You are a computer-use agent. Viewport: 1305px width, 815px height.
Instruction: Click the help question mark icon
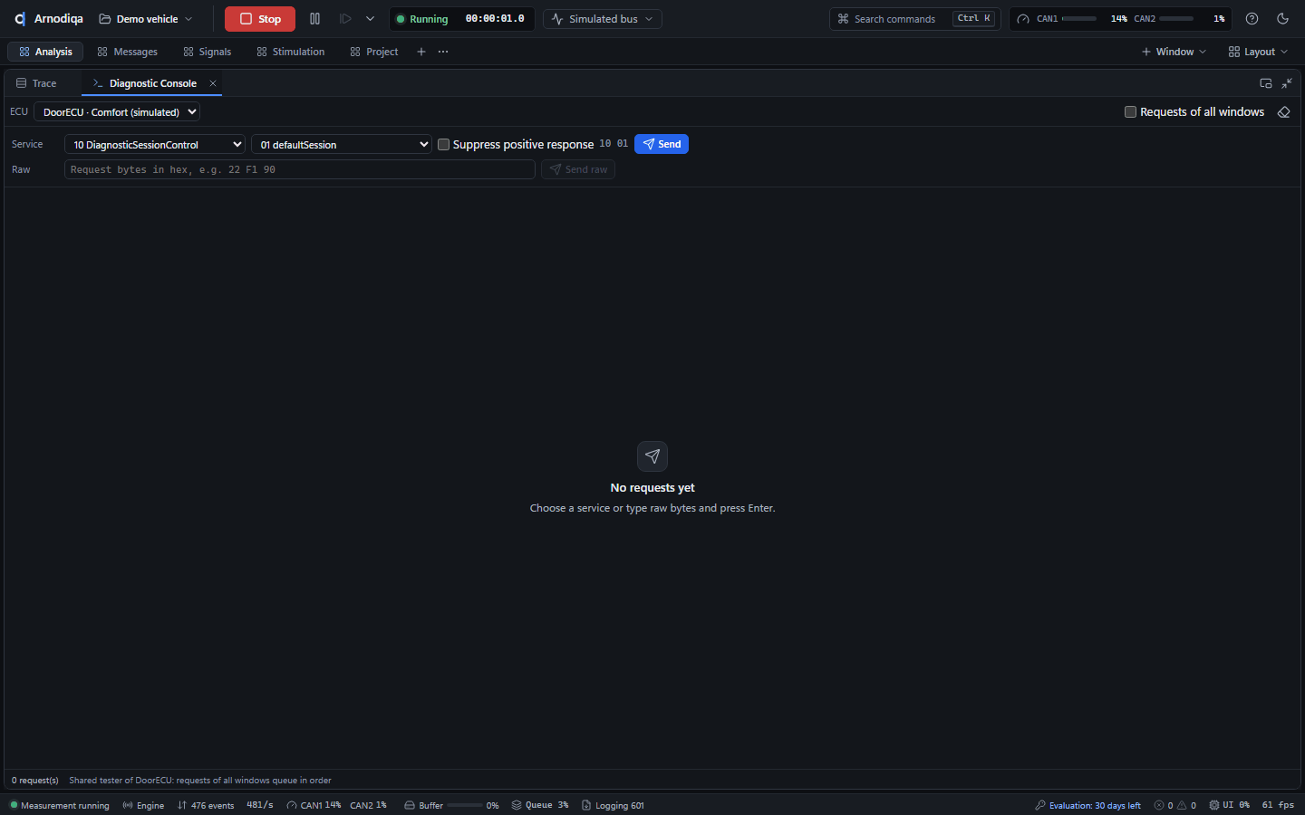tap(1252, 19)
